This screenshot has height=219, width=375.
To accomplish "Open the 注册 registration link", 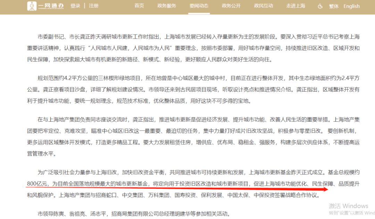I will pyautogui.click(x=93, y=6).
